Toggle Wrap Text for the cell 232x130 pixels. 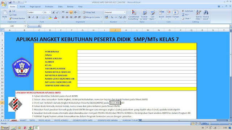click(x=89, y=12)
